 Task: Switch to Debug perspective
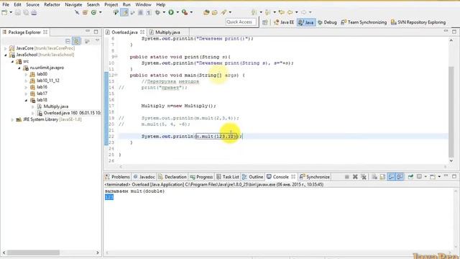coord(328,22)
